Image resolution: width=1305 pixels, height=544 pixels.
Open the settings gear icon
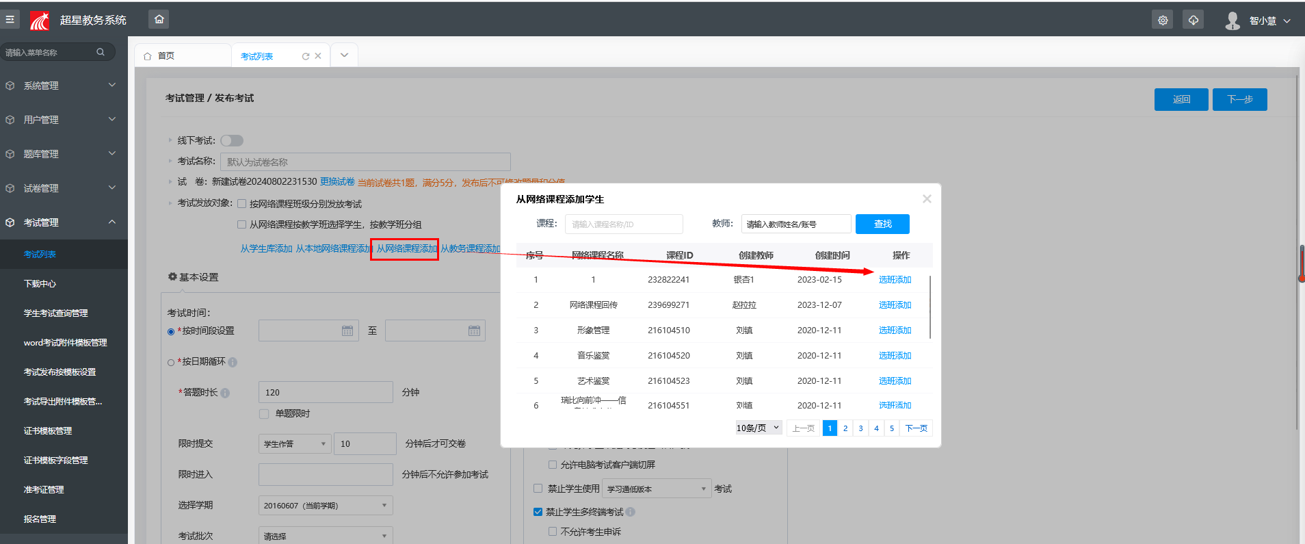coord(1163,21)
